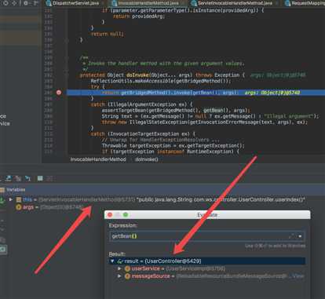The height and width of the screenshot is (299, 325).
Task: Click the Evaluate Expression calculator icon in debugger toolbar
Action: [x=40, y=178]
